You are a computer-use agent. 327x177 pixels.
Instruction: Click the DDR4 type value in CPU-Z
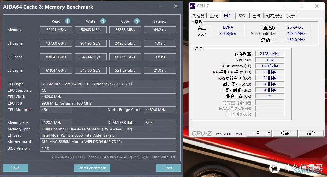pyautogui.click(x=228, y=27)
